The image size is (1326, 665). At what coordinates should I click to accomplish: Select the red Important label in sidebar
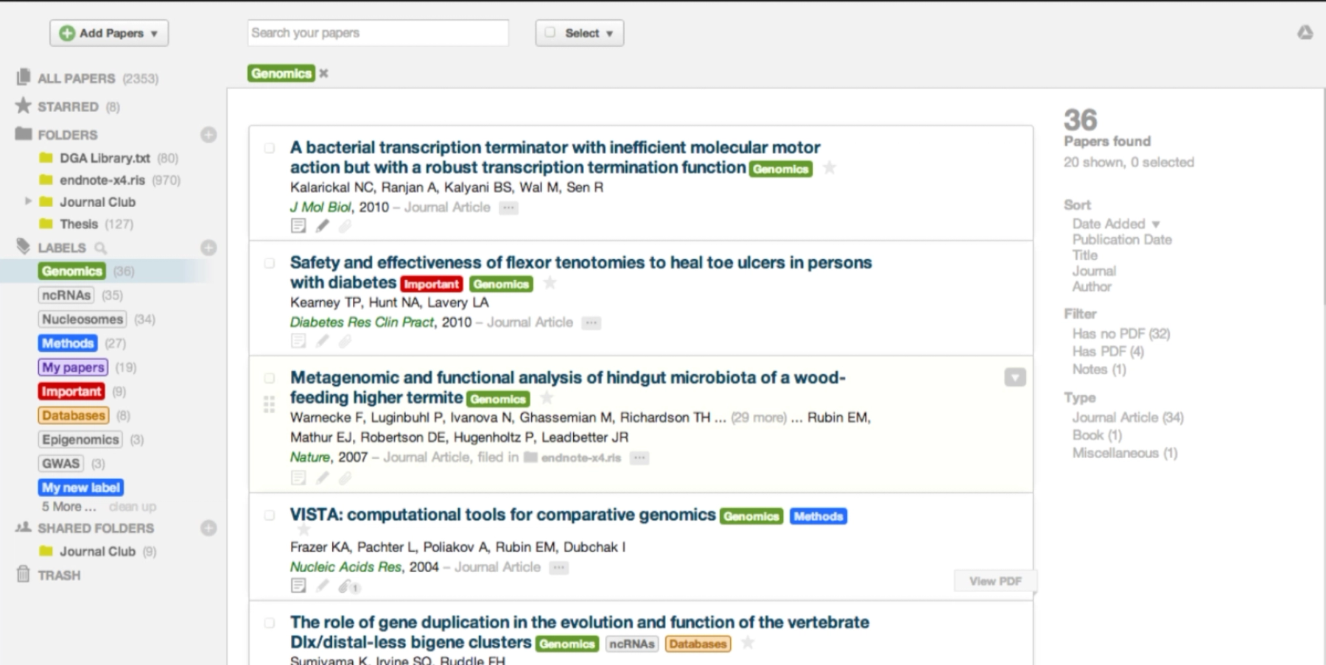point(71,392)
